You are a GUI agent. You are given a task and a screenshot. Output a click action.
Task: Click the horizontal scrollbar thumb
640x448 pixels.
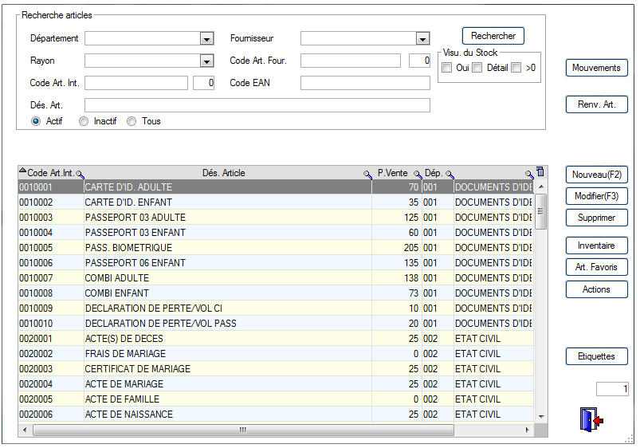[x=243, y=430]
